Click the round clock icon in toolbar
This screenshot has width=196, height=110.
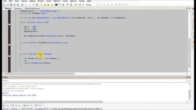point(71,5)
